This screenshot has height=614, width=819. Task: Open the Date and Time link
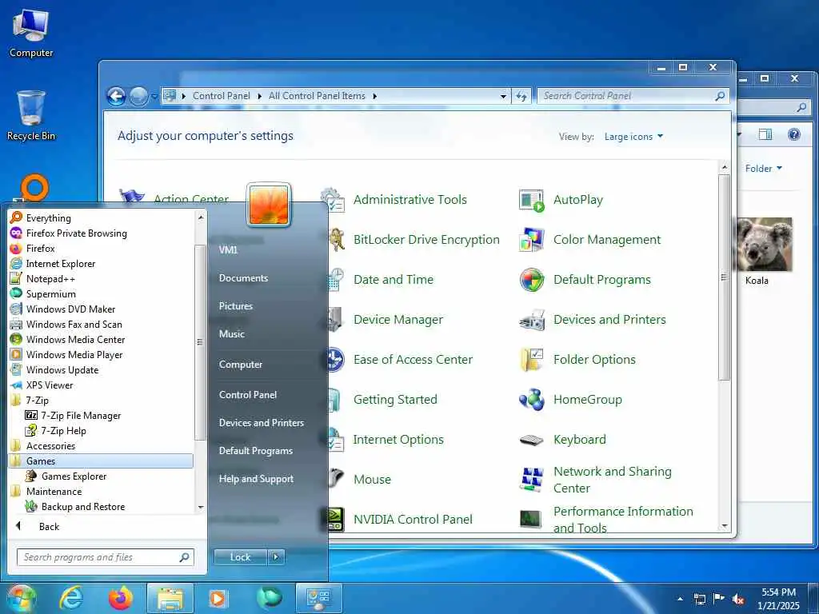(394, 280)
